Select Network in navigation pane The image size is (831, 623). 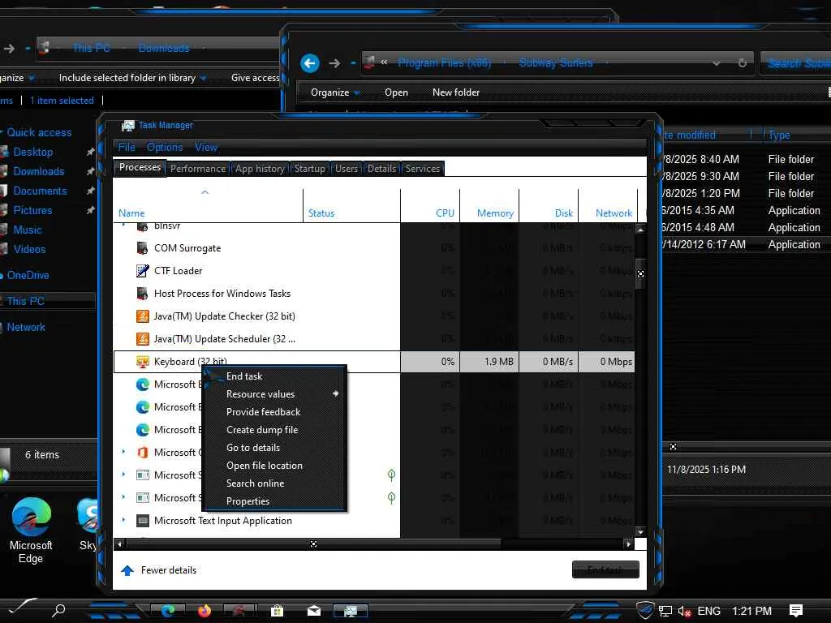click(x=26, y=328)
